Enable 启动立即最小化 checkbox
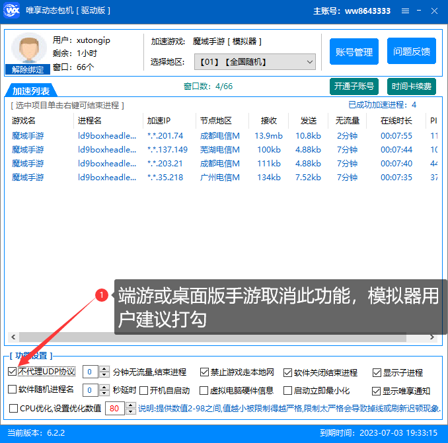 coord(287,390)
